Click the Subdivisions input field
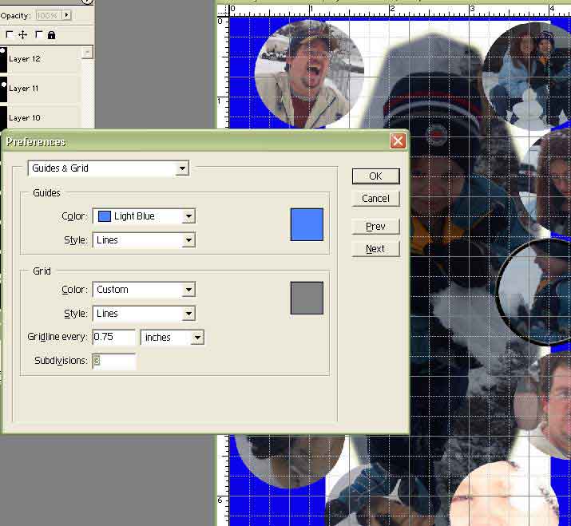 coord(114,361)
